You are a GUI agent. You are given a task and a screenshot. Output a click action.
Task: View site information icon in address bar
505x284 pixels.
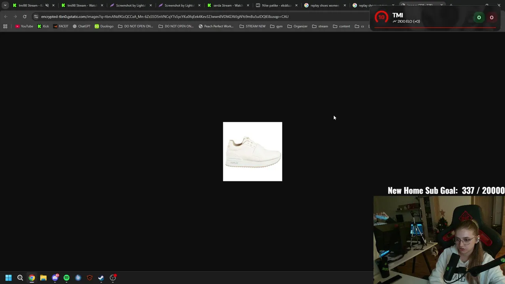36,17
